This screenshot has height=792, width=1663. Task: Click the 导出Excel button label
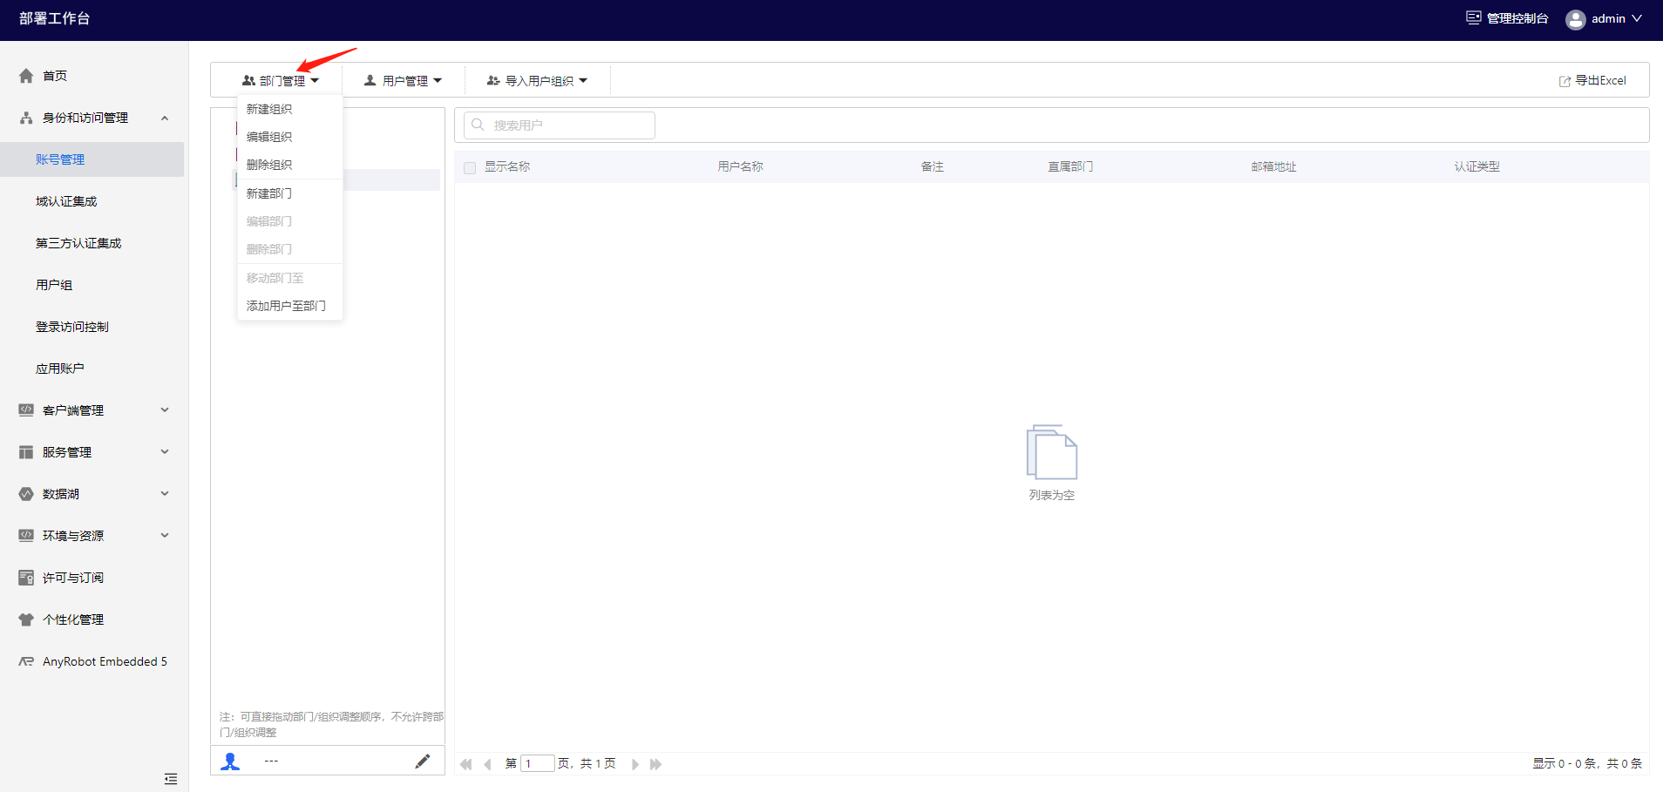pos(1601,81)
